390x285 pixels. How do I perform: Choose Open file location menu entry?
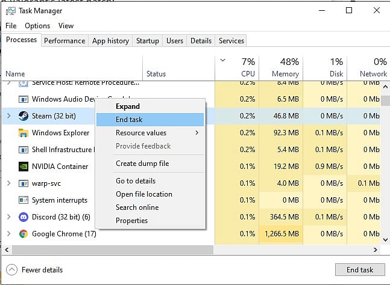coord(150,194)
